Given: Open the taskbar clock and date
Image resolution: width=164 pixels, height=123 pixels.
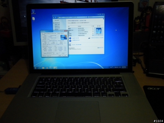Looking at the screenshot, I should 124,67.
